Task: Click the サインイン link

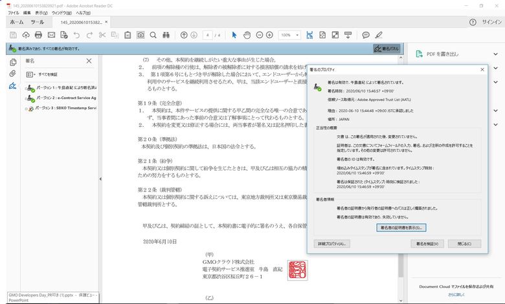Action: pyautogui.click(x=491, y=22)
